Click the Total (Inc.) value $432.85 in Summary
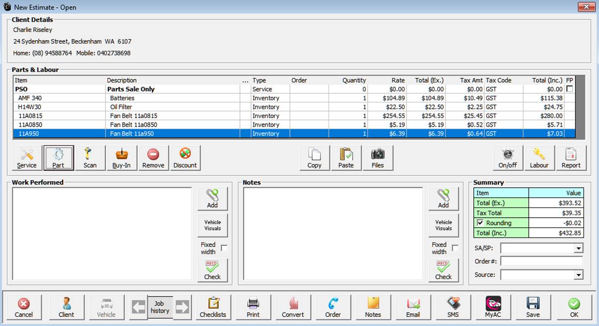 point(556,233)
